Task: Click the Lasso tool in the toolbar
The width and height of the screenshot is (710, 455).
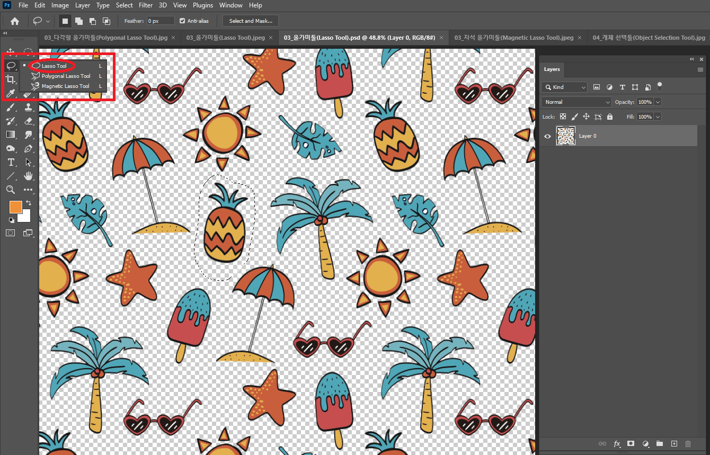Action: 11,65
